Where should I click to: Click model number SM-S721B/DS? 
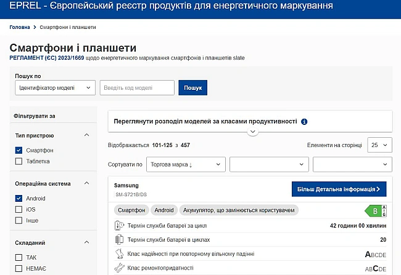point(131,194)
